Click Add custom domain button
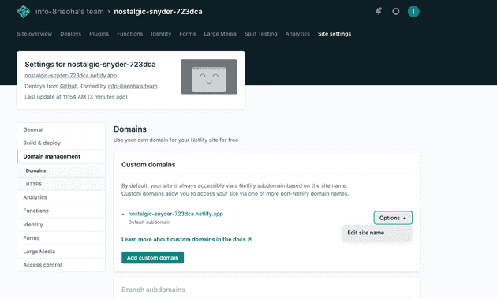Image resolution: width=497 pixels, height=299 pixels. (152, 258)
